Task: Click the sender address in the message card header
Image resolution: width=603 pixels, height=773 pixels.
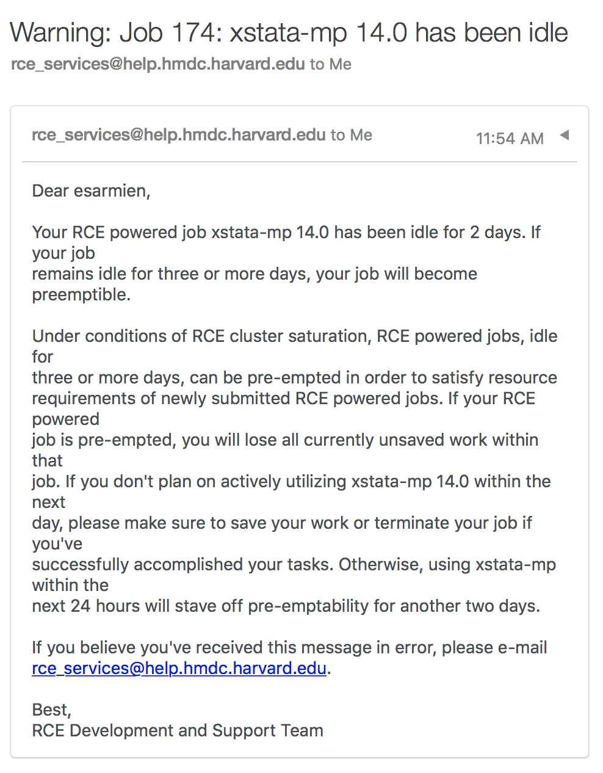Action: pyautogui.click(x=179, y=135)
